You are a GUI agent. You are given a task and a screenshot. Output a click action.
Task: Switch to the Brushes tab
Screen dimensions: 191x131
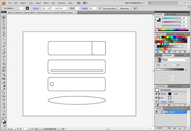click(170, 34)
